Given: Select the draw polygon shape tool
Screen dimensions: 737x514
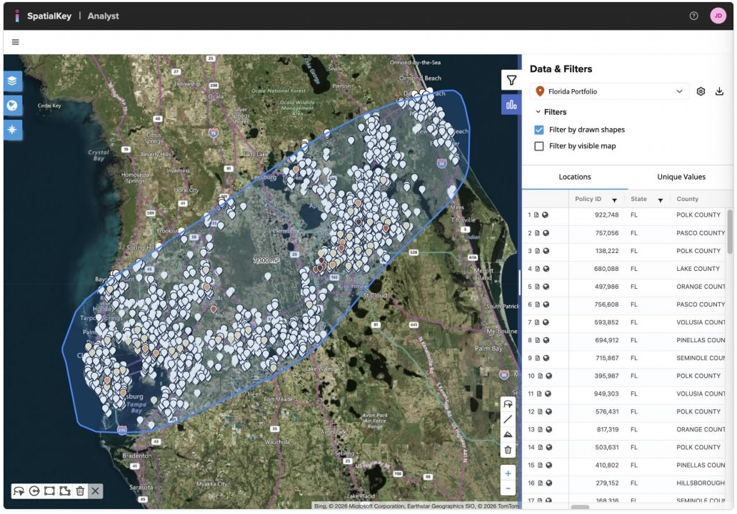Looking at the screenshot, I should (65, 490).
